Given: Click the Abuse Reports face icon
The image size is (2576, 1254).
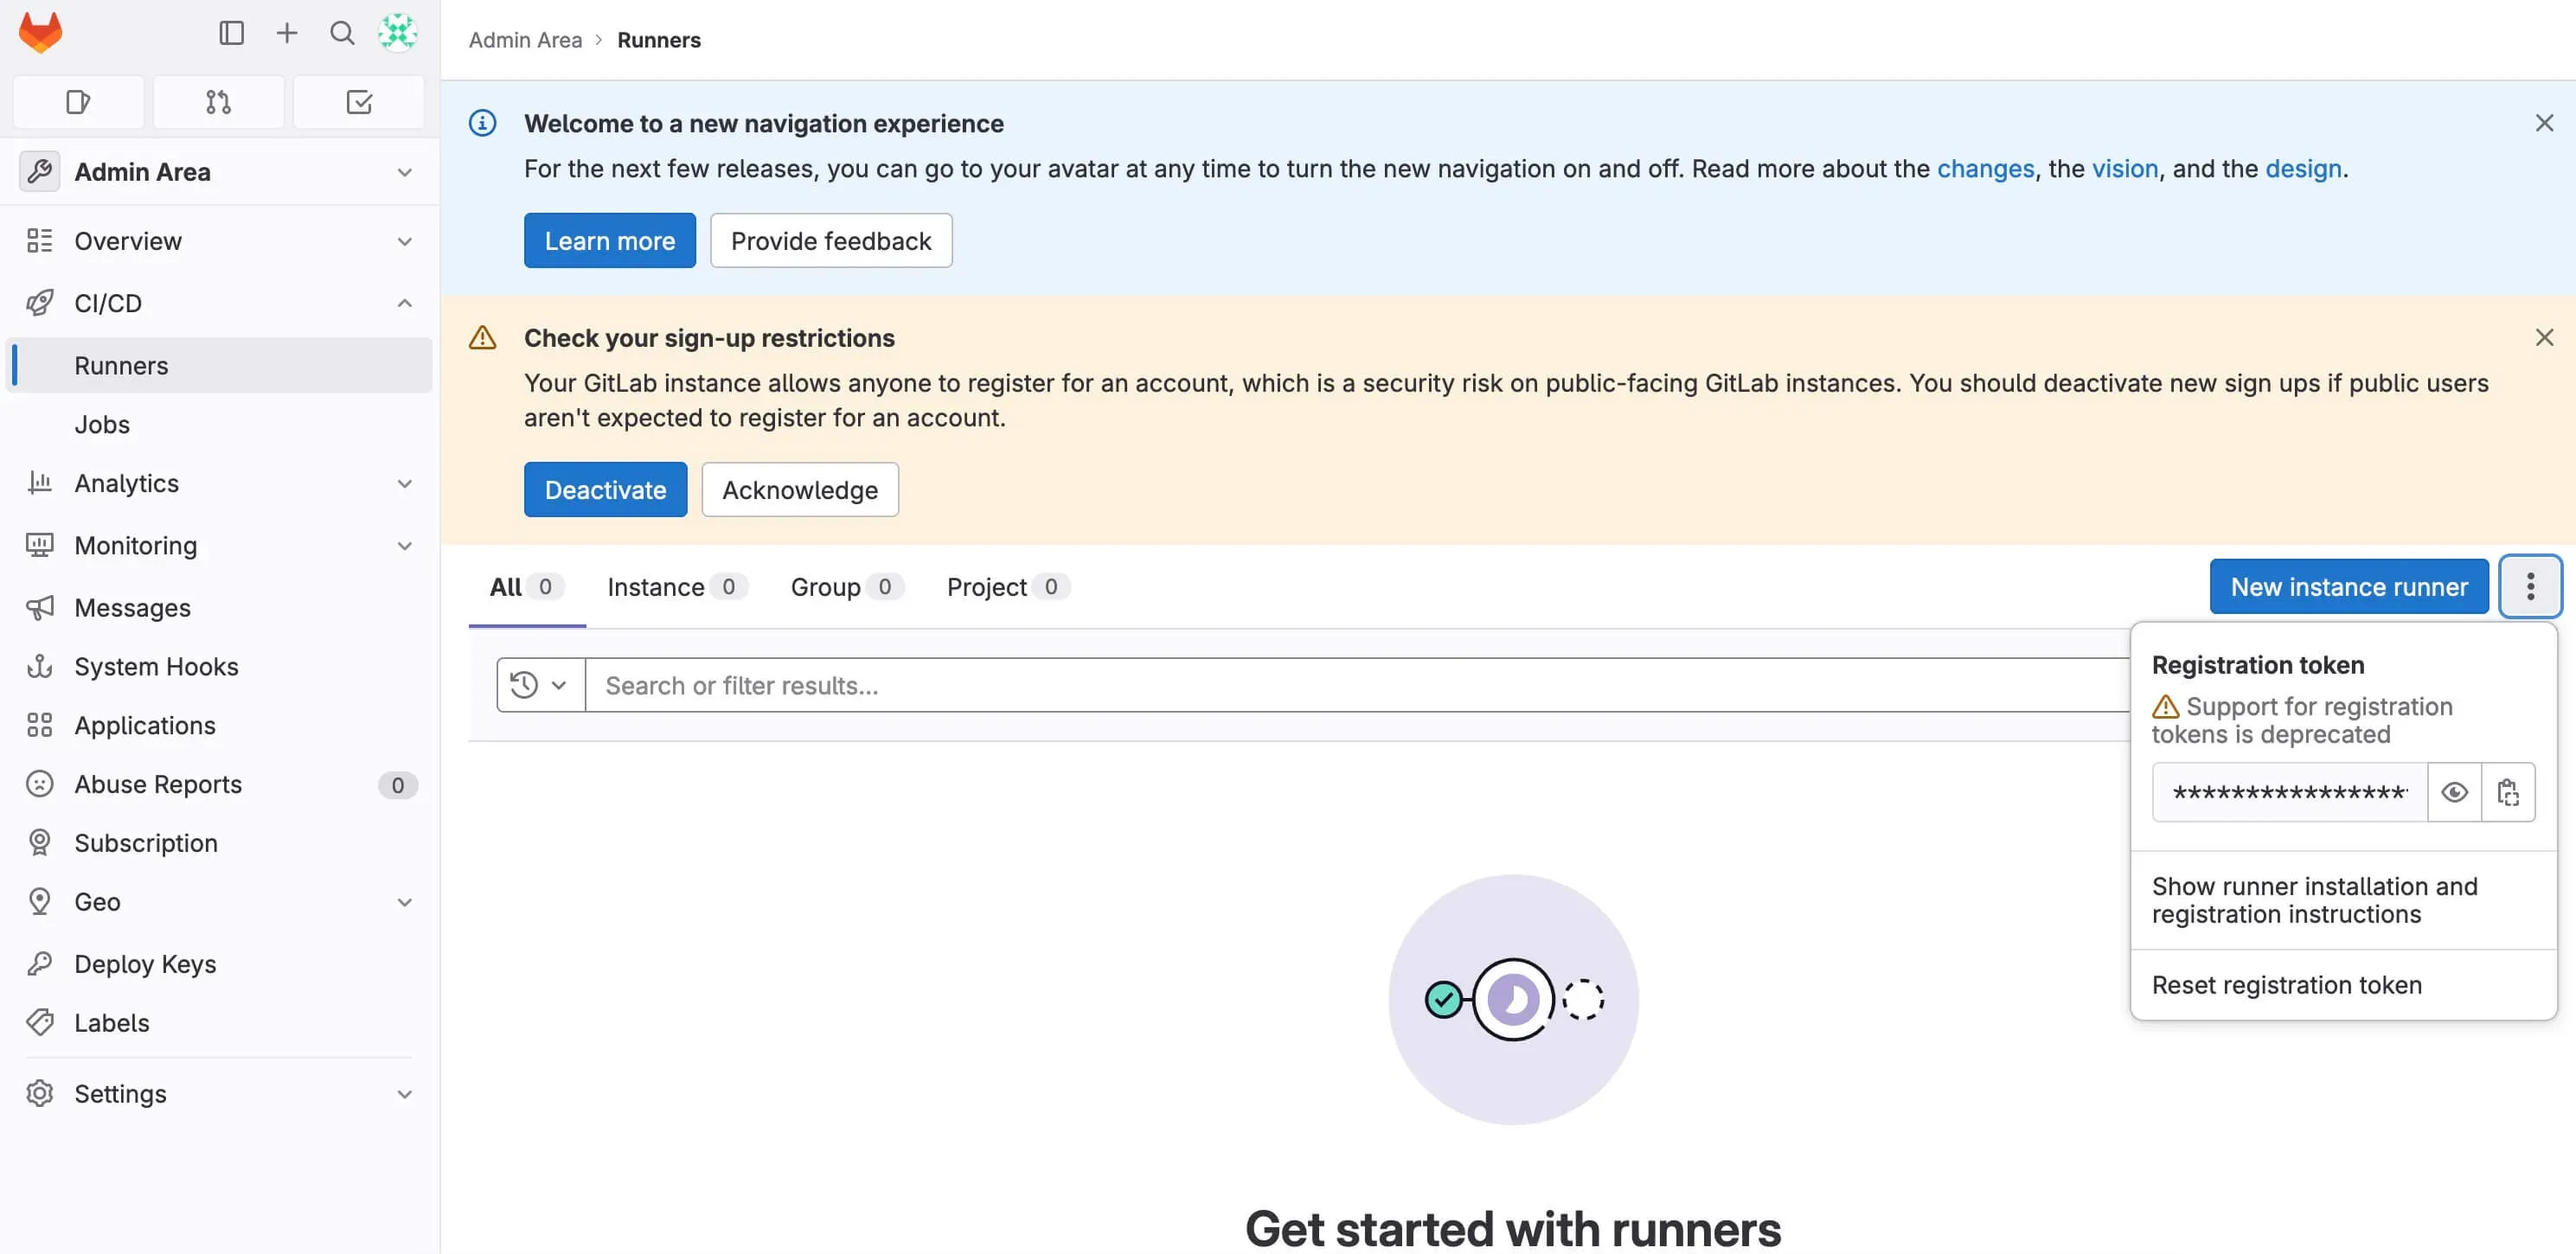Looking at the screenshot, I should [40, 784].
